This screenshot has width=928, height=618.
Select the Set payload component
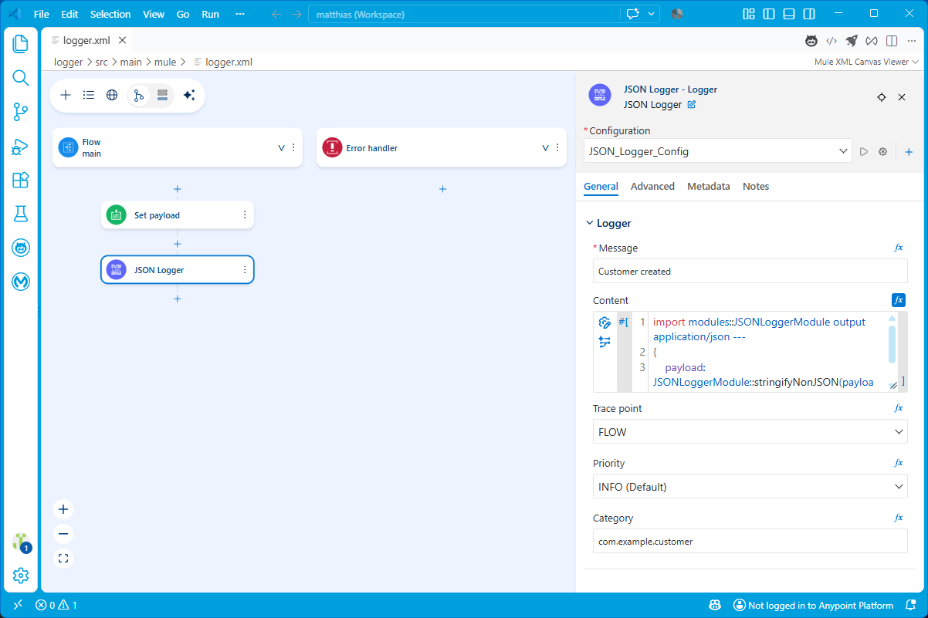pos(177,215)
